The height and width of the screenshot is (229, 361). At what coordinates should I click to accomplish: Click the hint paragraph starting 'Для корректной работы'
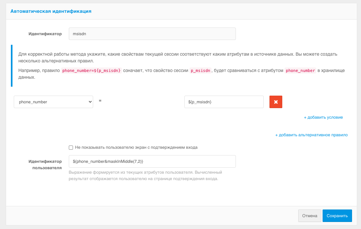coord(178,58)
